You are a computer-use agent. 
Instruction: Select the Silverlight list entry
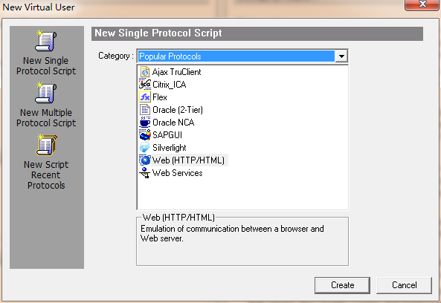tap(170, 148)
